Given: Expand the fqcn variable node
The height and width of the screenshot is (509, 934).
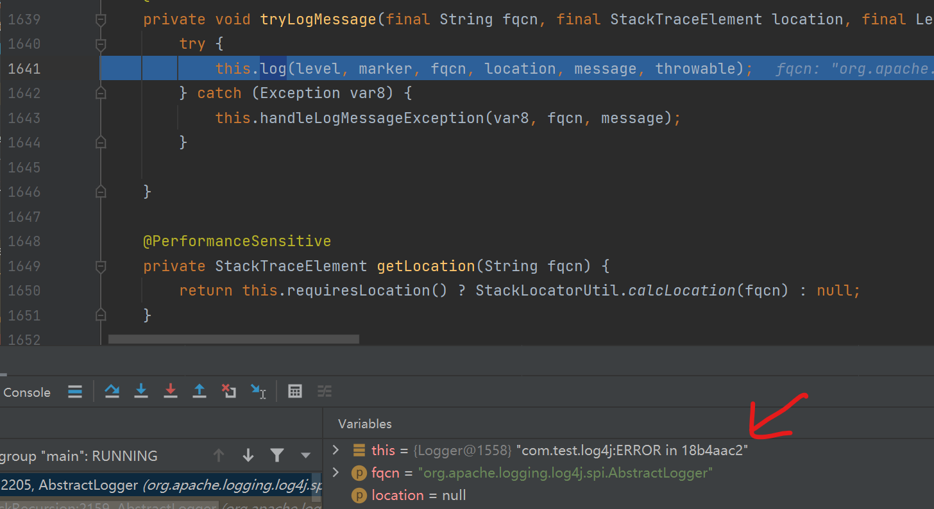Looking at the screenshot, I should click(335, 473).
